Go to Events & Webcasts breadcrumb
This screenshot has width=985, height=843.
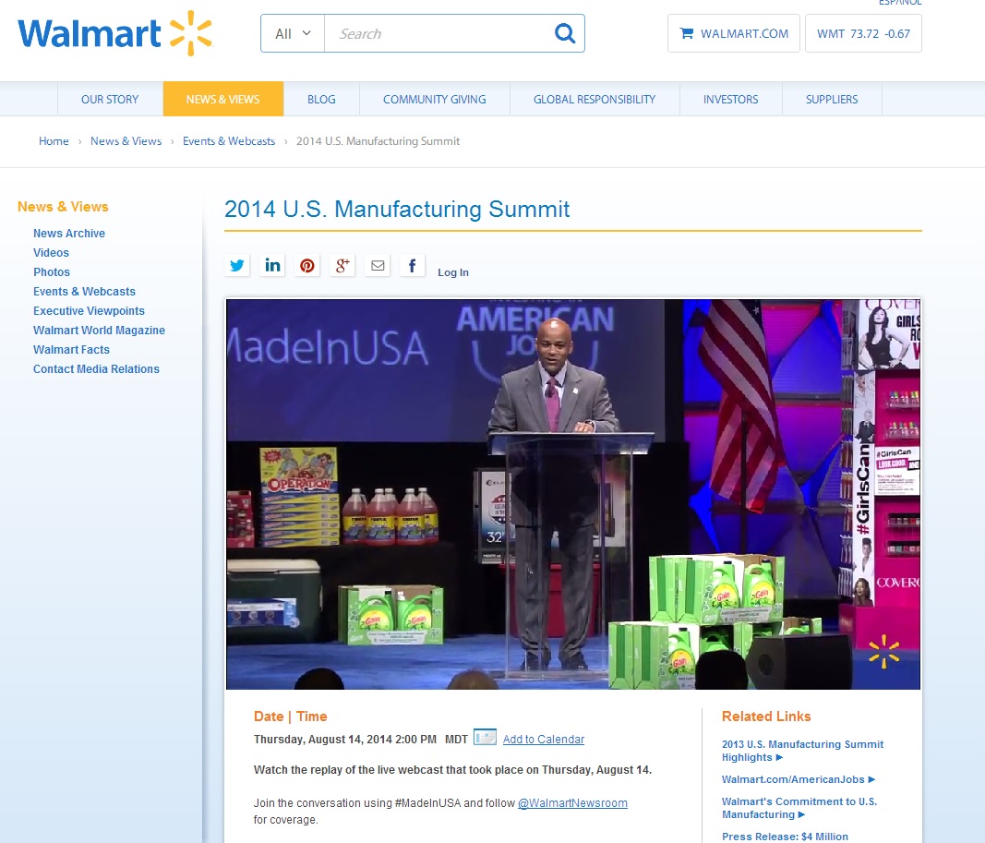[x=229, y=141]
